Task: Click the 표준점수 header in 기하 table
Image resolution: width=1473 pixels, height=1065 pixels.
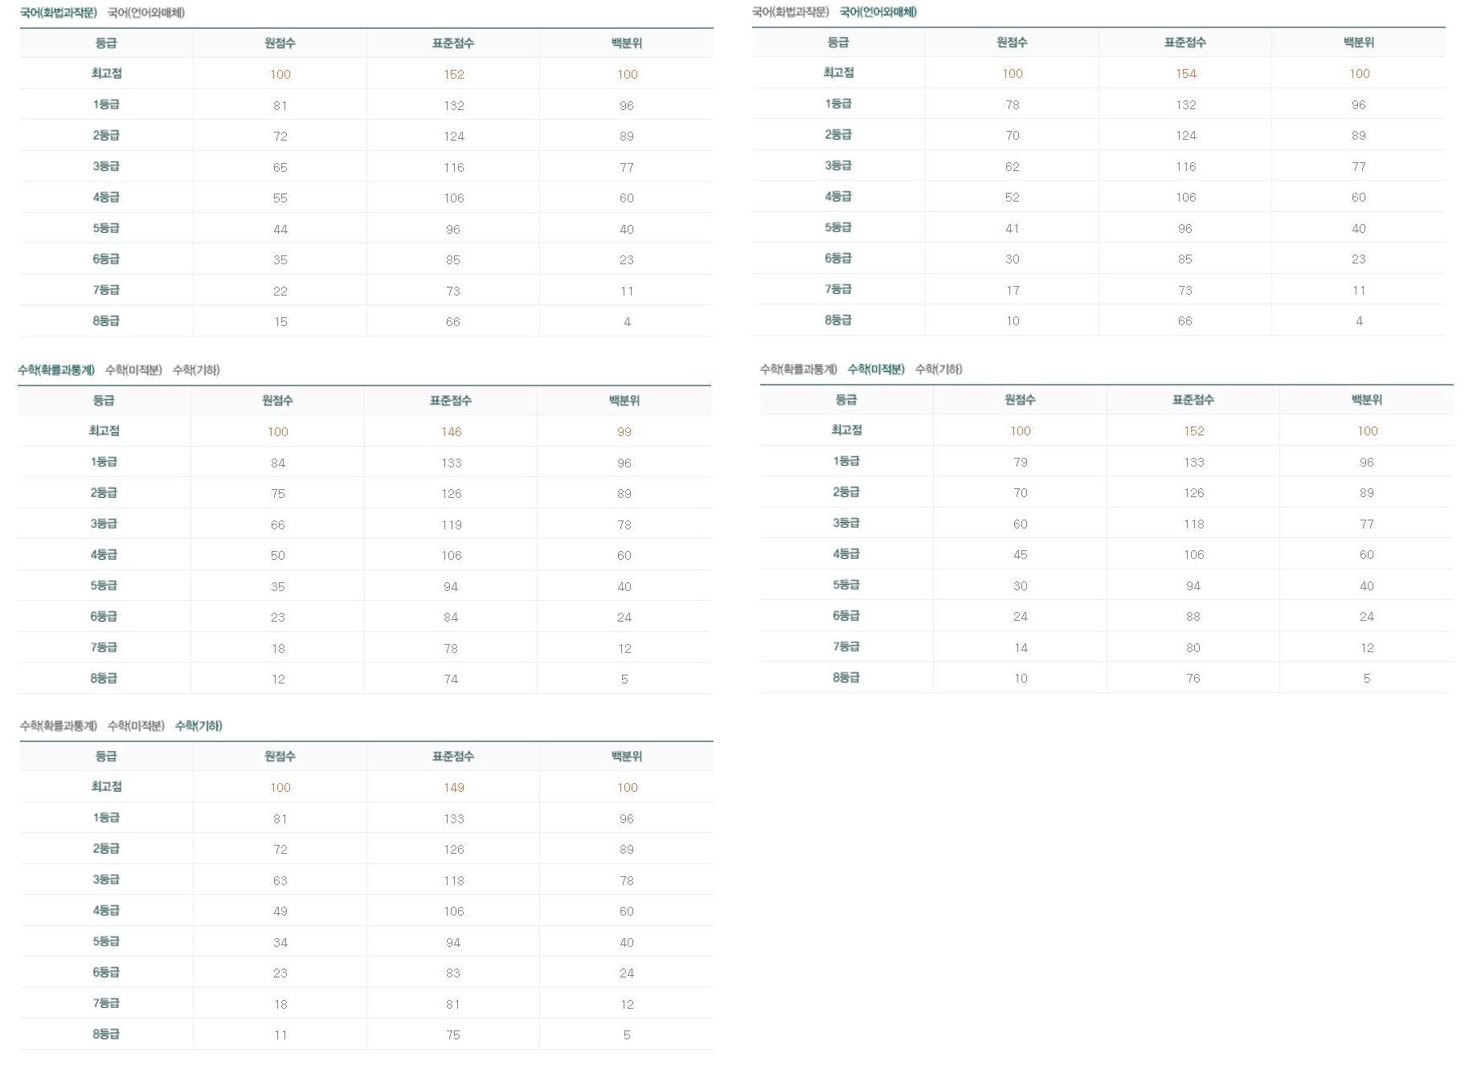Action: pos(453,757)
